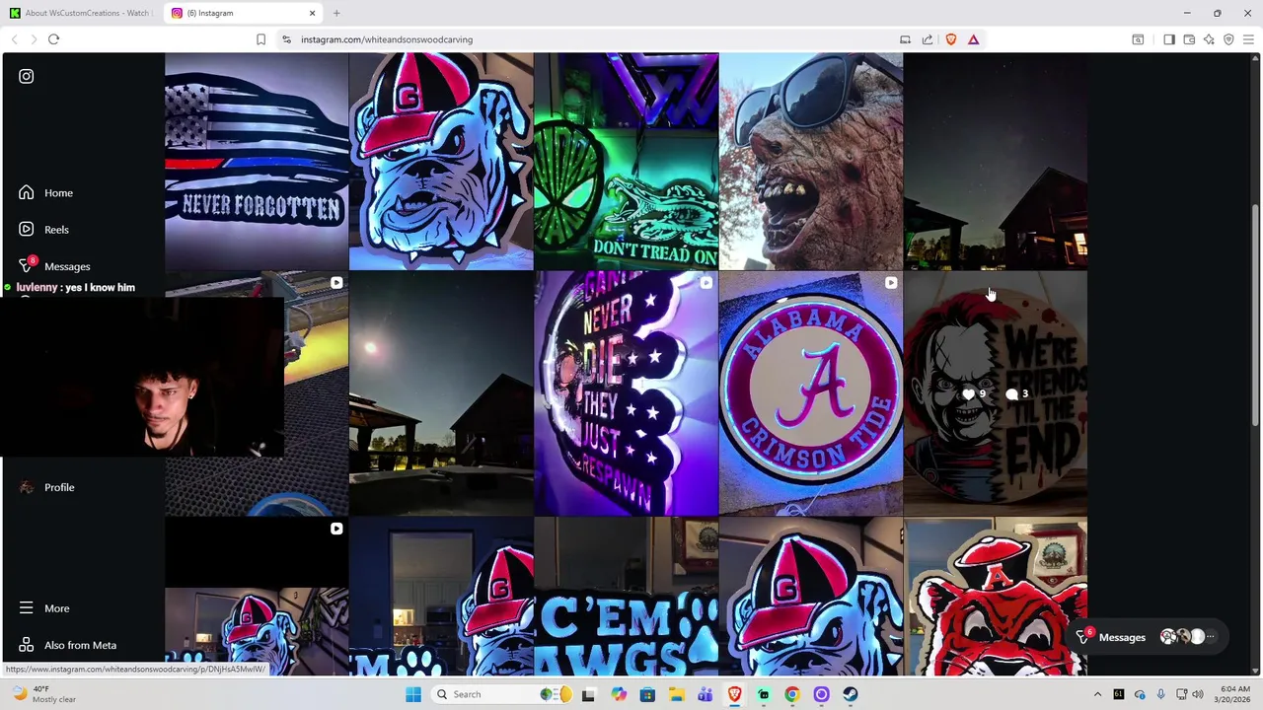
Task: Go back in browser history
Action: (x=14, y=39)
